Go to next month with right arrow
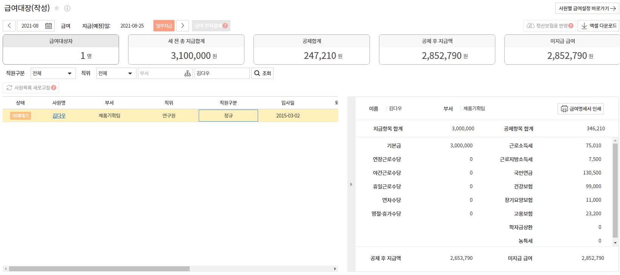Screen dimensions: 620x275 pyautogui.click(x=182, y=26)
